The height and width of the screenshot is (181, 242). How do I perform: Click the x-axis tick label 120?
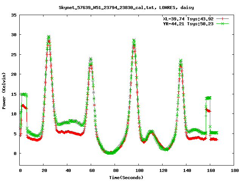pyautogui.click(x=163, y=170)
